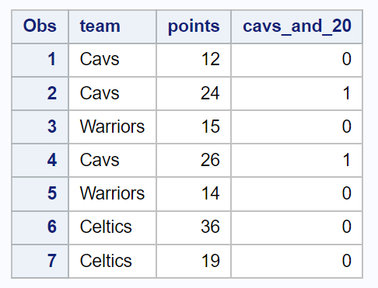
Task: Click the Obs column header
Action: (x=40, y=26)
